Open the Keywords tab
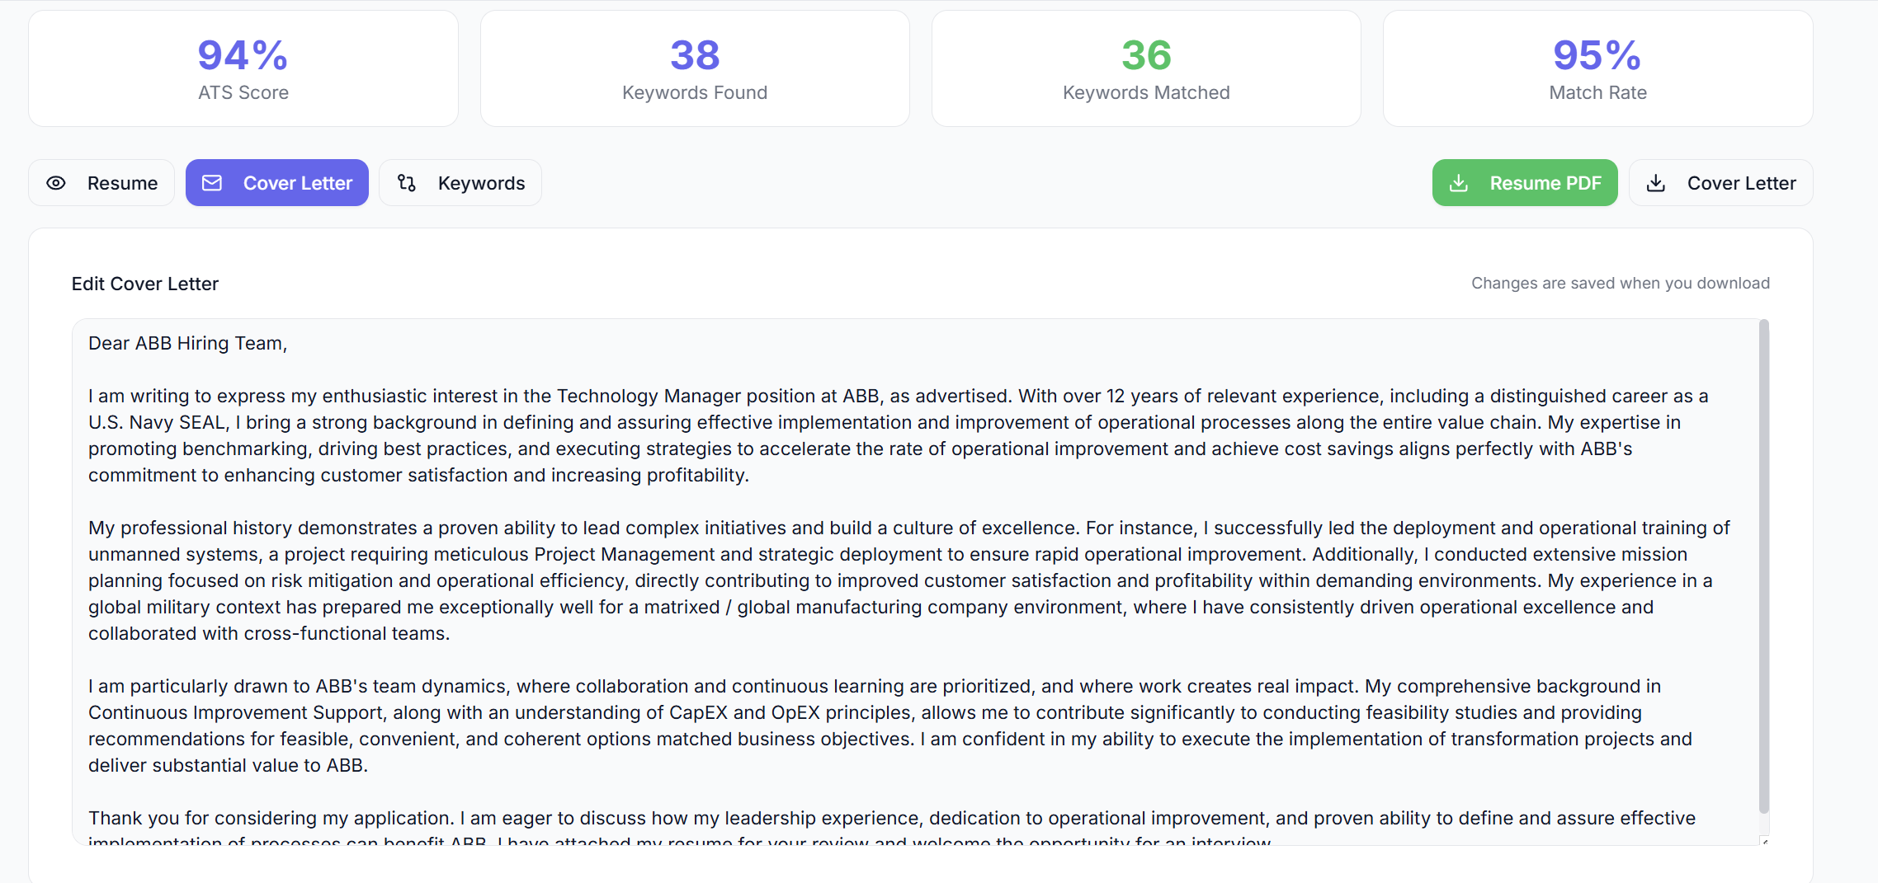Screen dimensions: 1878x883 point(460,183)
